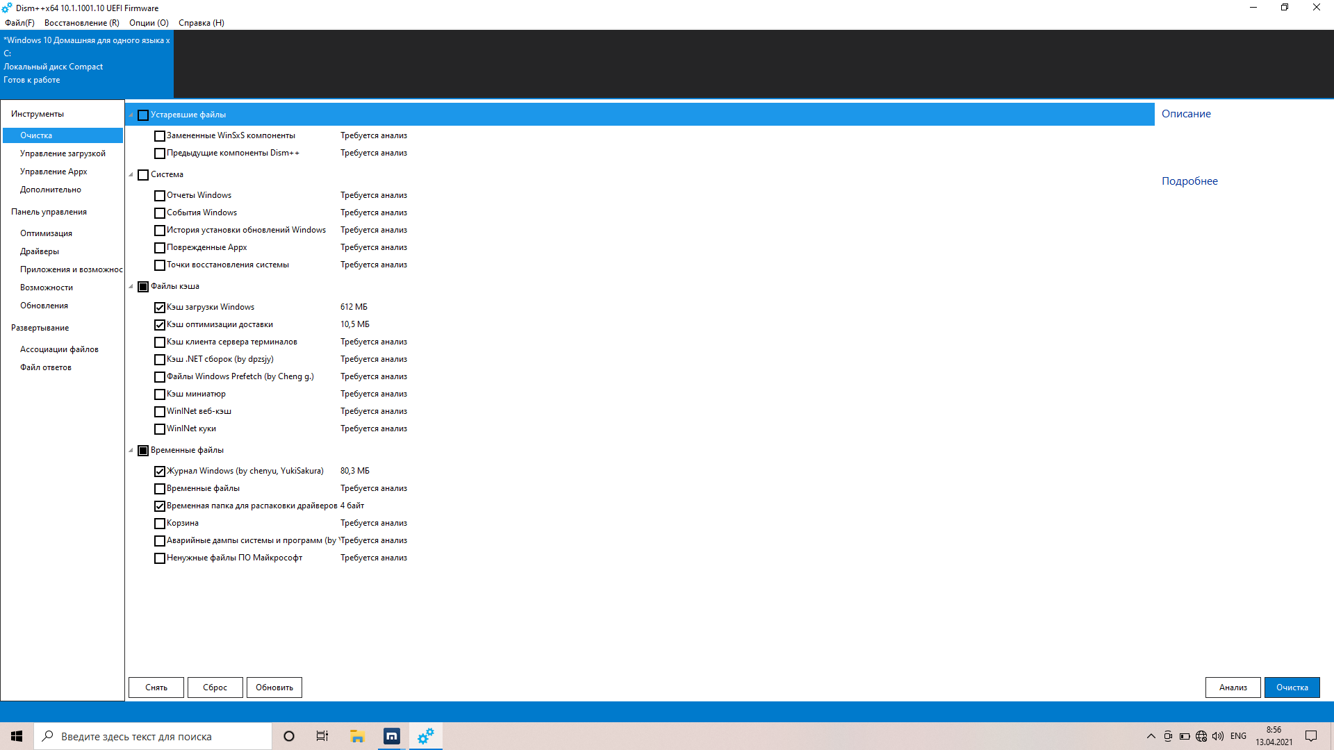Uncheck Кэш оптимизации доставки
The height and width of the screenshot is (750, 1334).
pos(160,325)
